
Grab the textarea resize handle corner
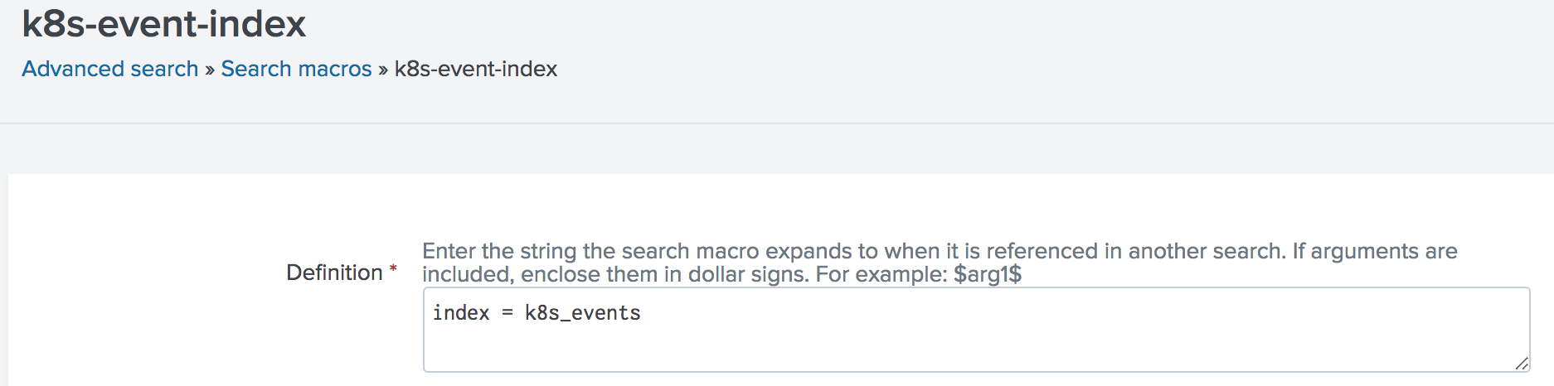[x=1522, y=364]
